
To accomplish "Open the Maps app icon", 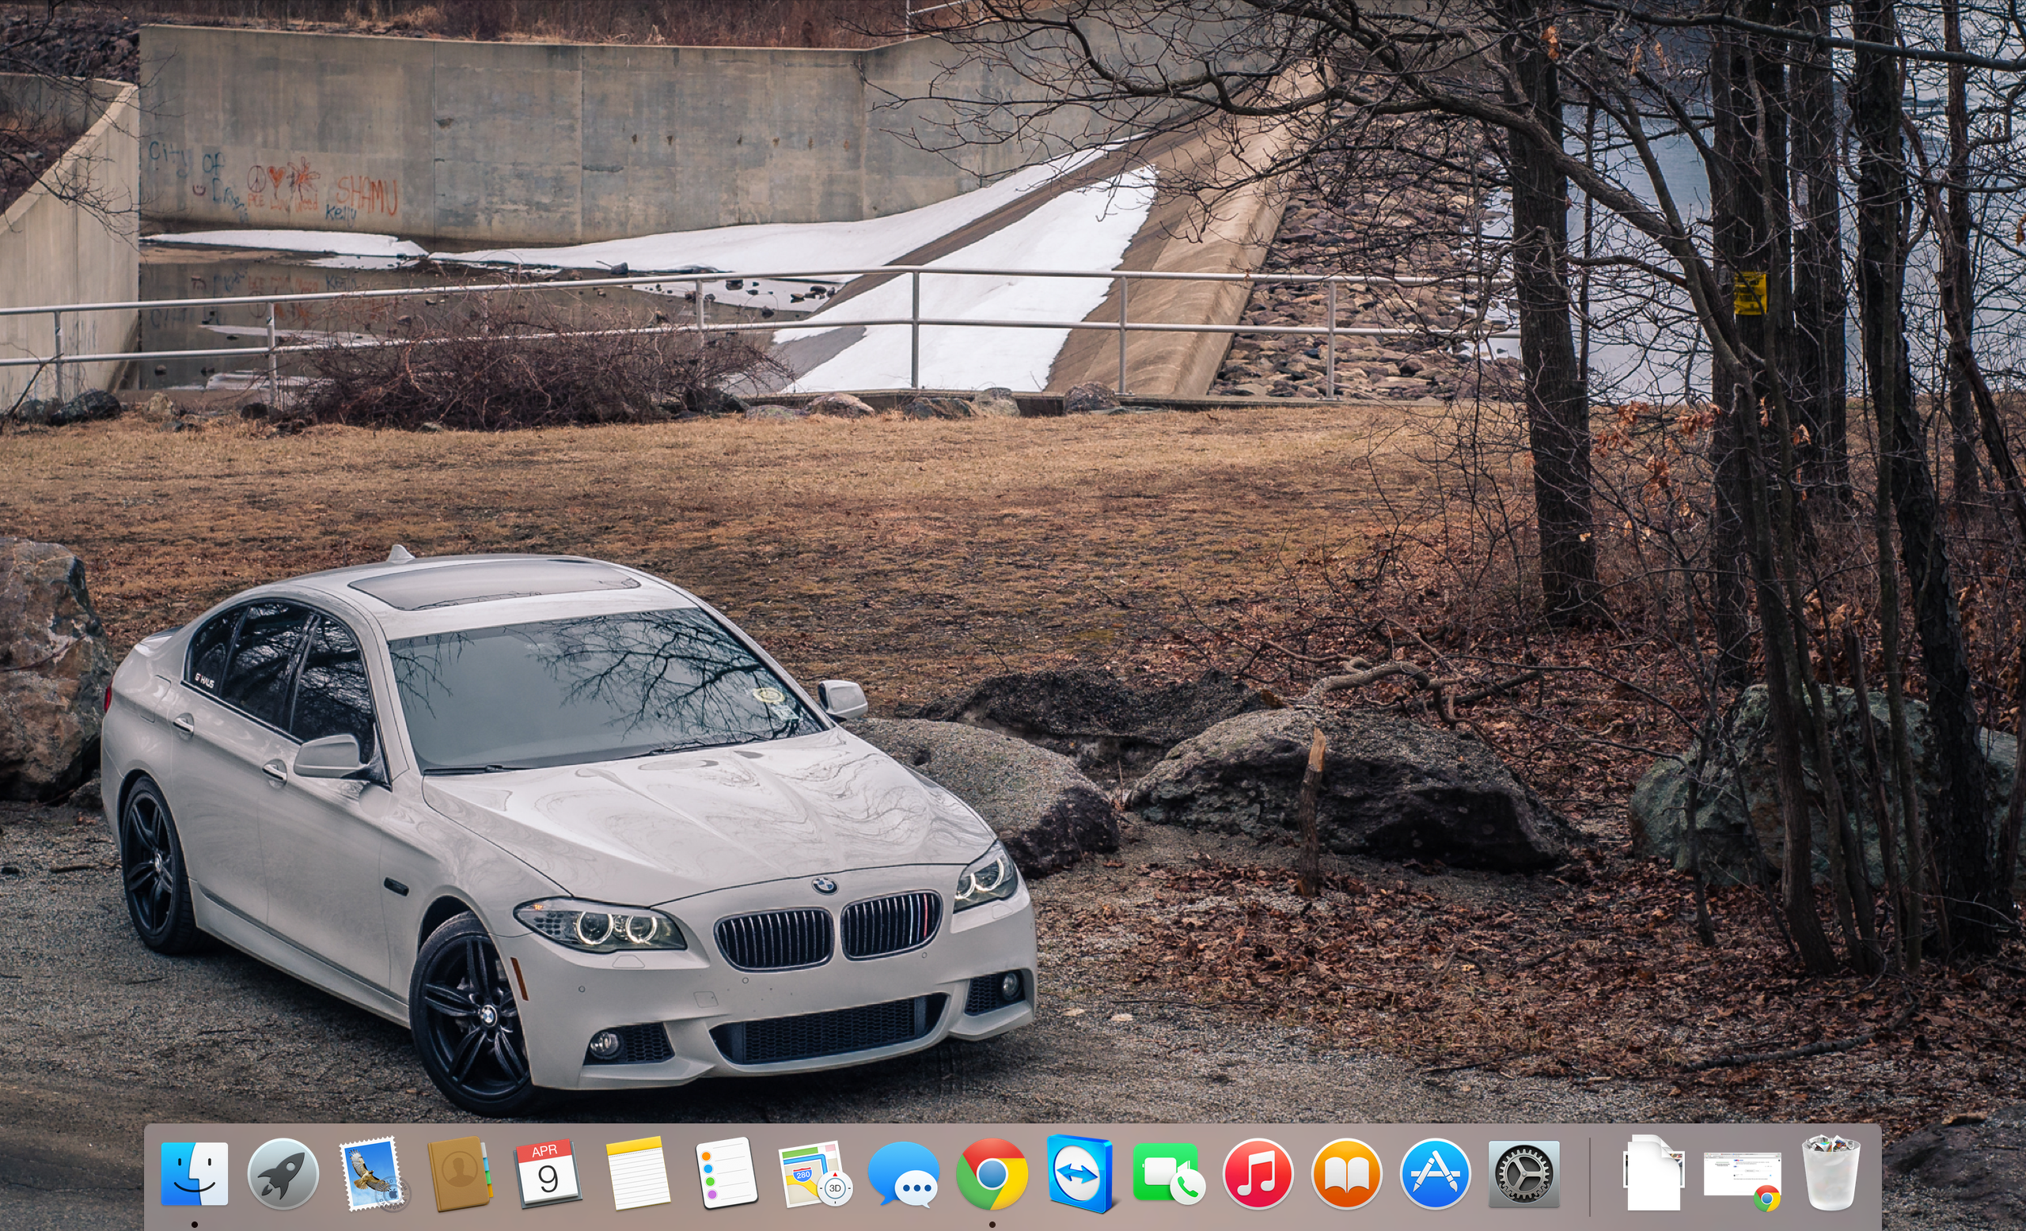I will click(815, 1174).
